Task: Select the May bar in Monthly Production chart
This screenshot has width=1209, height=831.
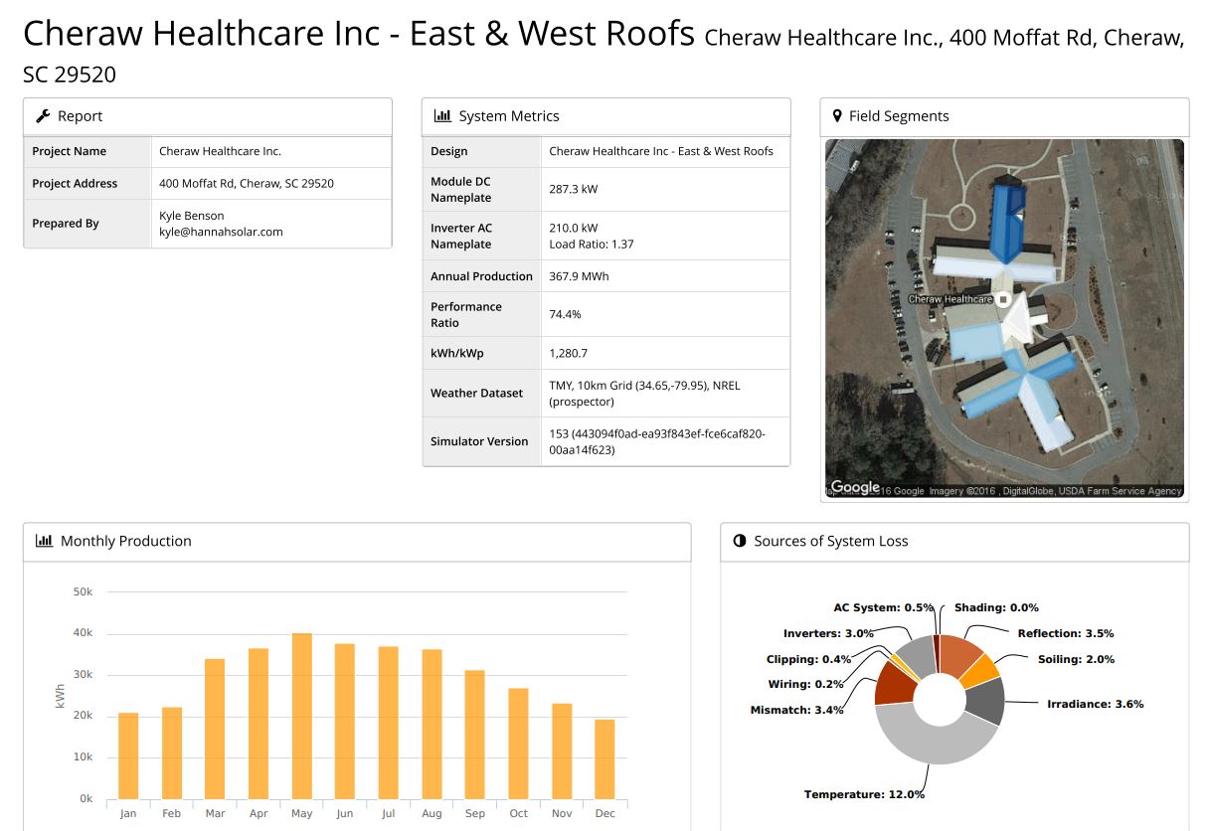Action: click(x=302, y=716)
